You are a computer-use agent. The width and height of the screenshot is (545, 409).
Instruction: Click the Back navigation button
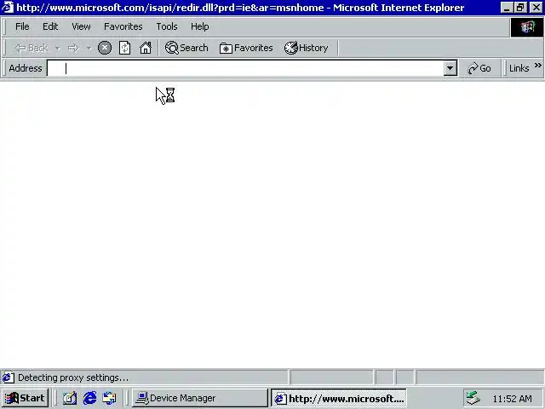pyautogui.click(x=32, y=48)
